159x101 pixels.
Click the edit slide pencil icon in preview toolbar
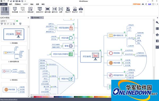tap(8, 24)
